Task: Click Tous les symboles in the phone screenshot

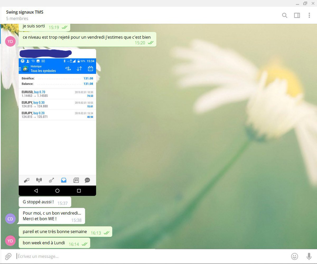Action: (x=43, y=71)
